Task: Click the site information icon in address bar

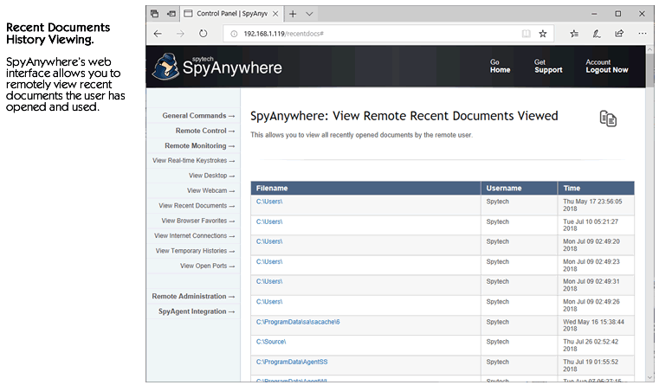Action: point(234,34)
